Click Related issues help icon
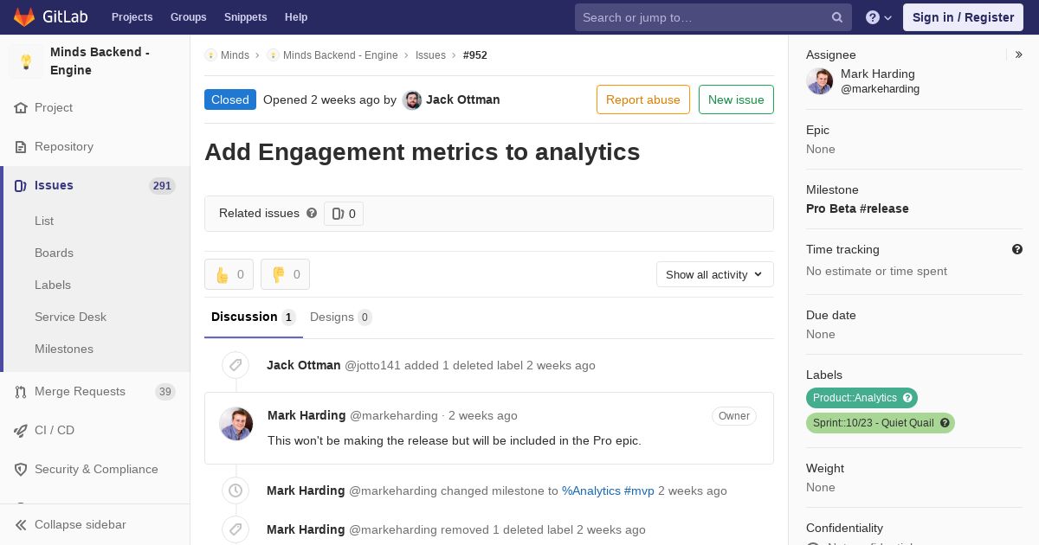1039x545 pixels. tap(312, 213)
